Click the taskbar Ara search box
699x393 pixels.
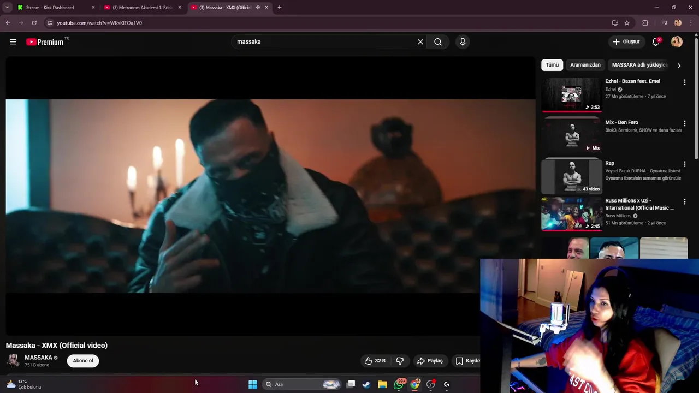(x=302, y=384)
